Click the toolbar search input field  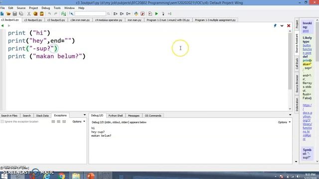[x=90, y=13]
